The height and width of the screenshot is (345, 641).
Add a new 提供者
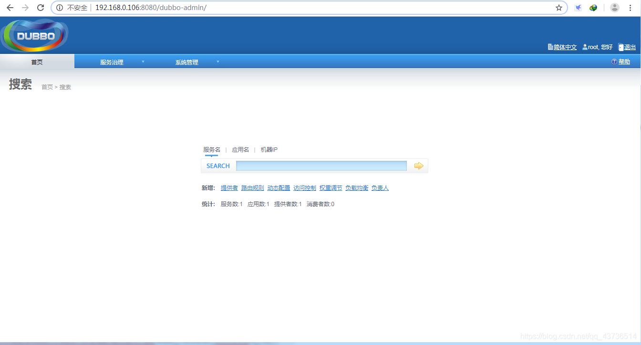point(229,188)
